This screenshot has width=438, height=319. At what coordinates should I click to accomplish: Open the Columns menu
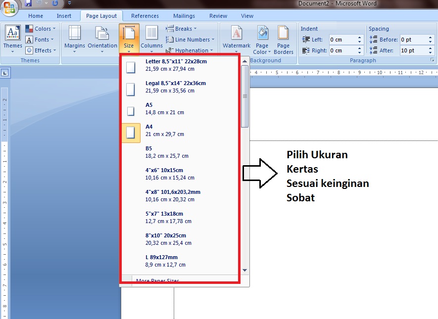click(151, 39)
